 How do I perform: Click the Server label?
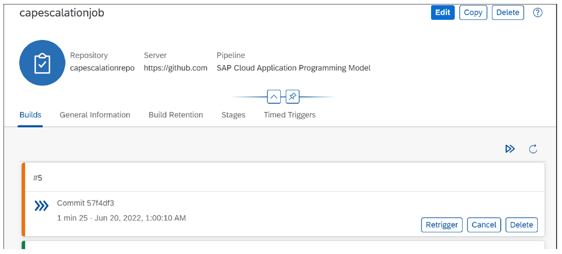(x=155, y=56)
